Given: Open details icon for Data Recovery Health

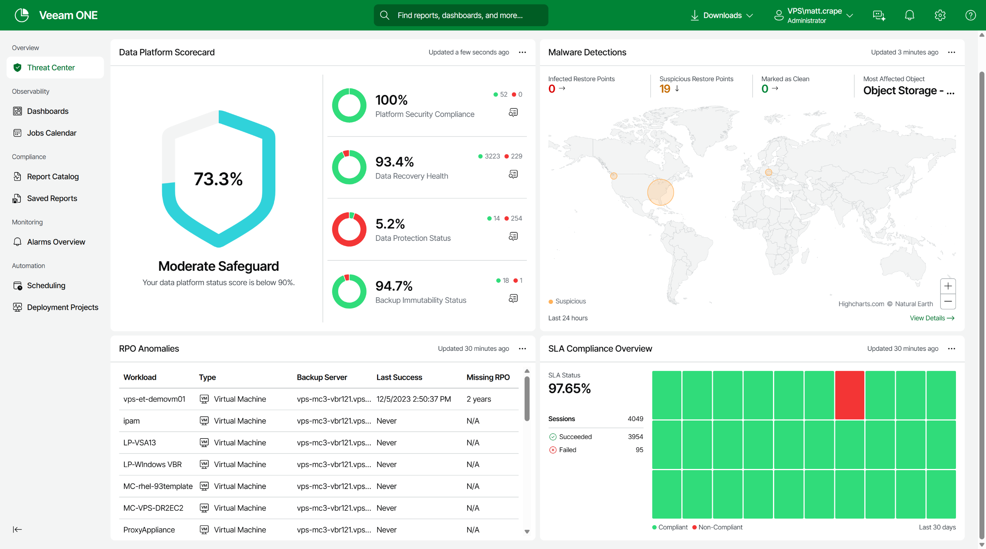Looking at the screenshot, I should pos(513,174).
